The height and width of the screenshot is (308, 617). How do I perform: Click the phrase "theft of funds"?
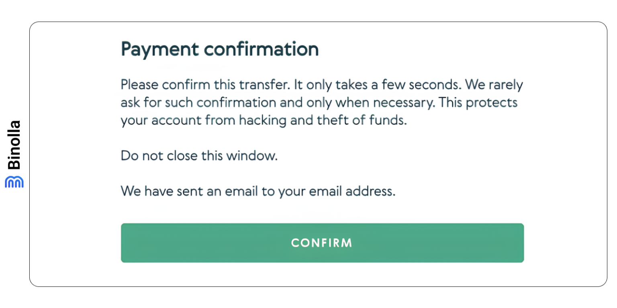coord(356,120)
